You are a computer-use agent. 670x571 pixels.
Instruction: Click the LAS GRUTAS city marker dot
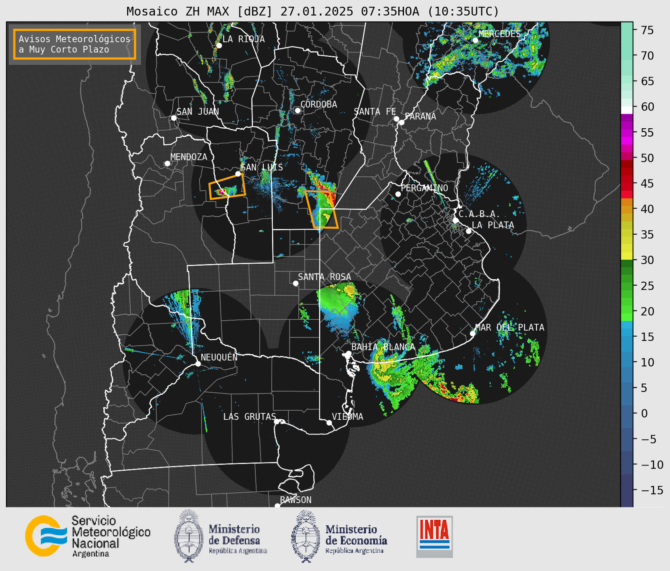pyautogui.click(x=277, y=422)
